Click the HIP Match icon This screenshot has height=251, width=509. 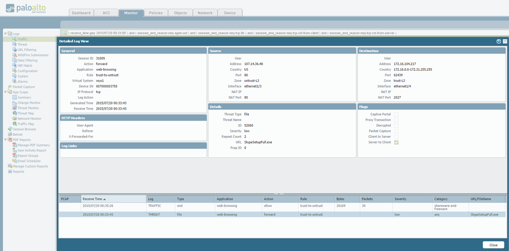(x=15, y=65)
